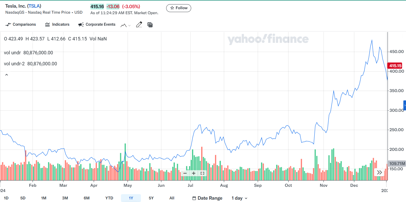This screenshot has width=406, height=202.
Task: Open the Indicators menu
Action: point(57,24)
